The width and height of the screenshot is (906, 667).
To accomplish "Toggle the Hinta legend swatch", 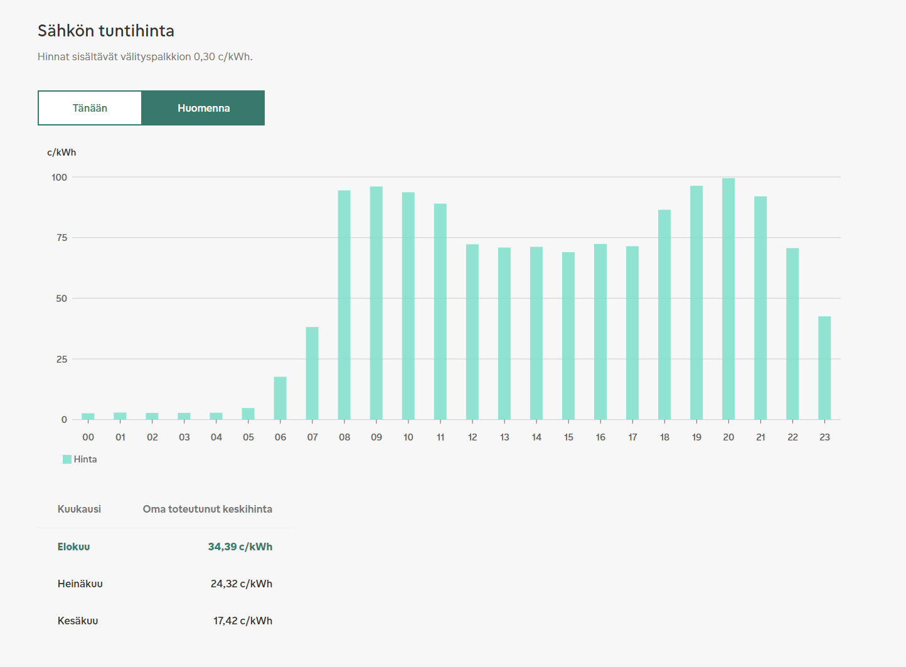I will coord(67,459).
